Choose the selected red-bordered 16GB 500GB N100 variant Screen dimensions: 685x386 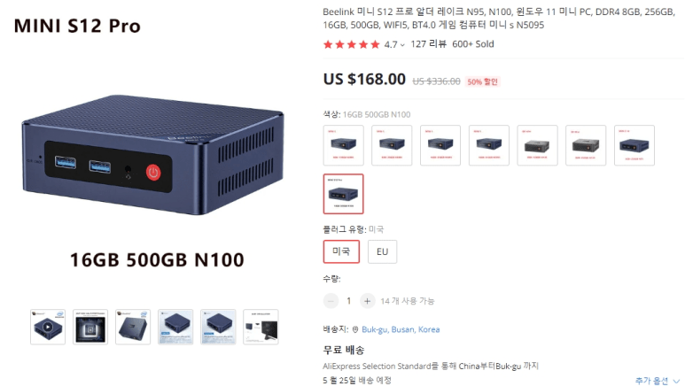(x=343, y=194)
